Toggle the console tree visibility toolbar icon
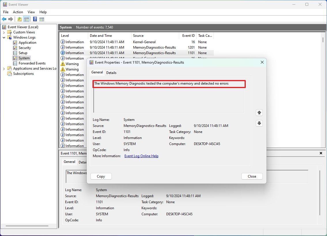Image resolution: width=327 pixels, height=236 pixels. coord(27,19)
